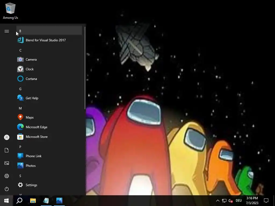
Task: Open the notification center icon
Action: pyautogui.click(x=266, y=201)
